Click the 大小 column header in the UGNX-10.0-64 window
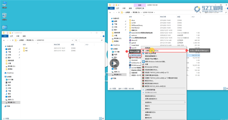The image size is (228, 120). [193, 17]
